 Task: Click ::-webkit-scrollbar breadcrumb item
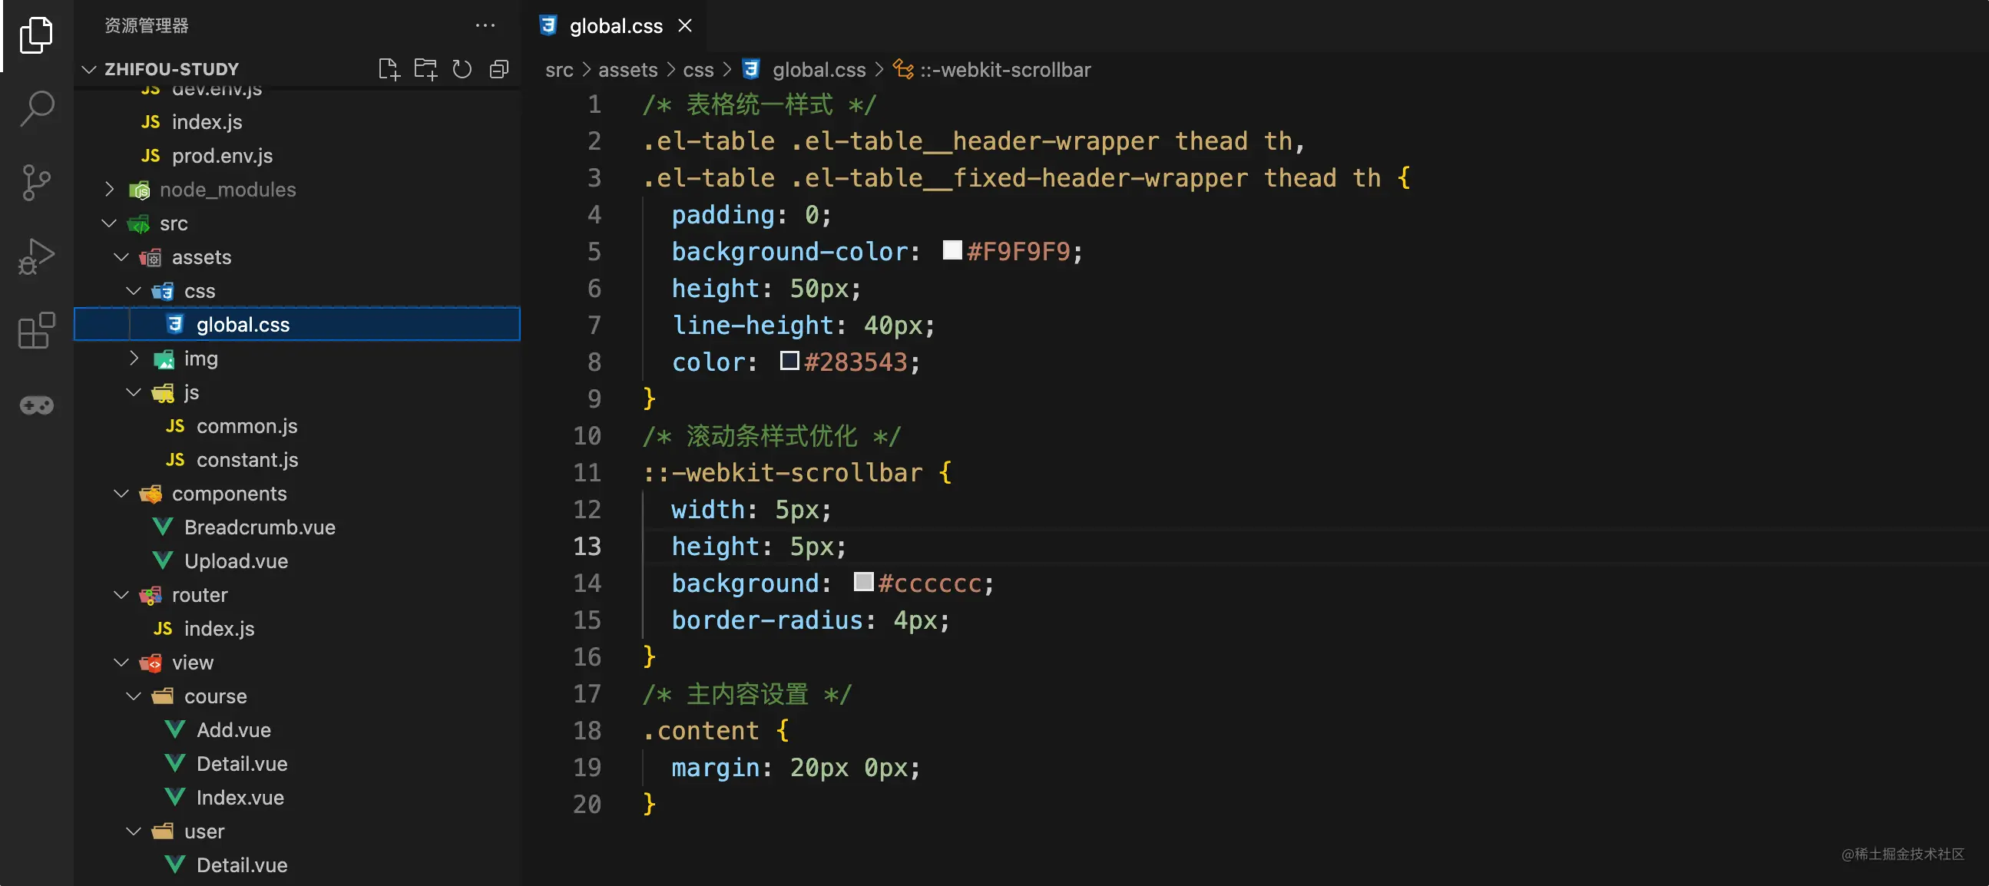[1004, 69]
